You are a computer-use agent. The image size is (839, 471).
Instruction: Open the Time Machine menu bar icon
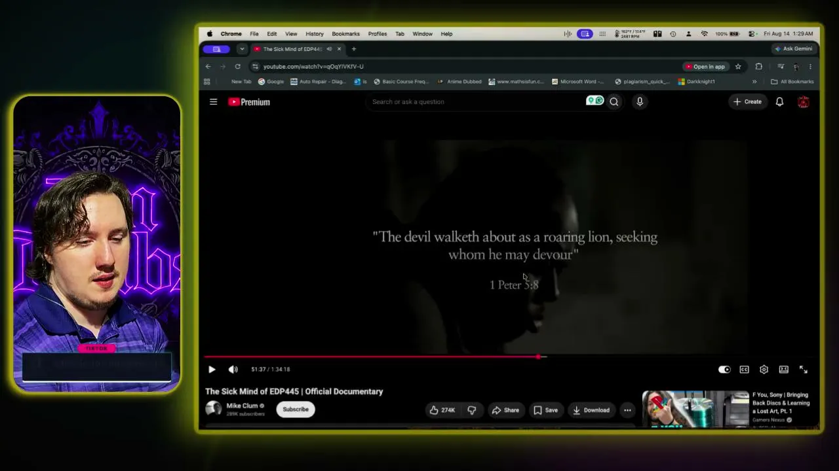[673, 34]
